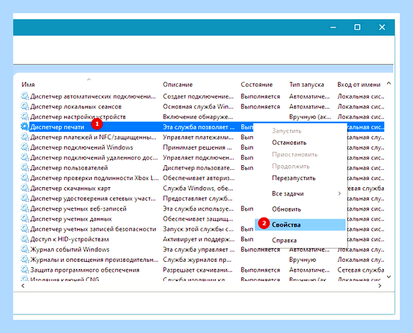Screen dimensions: 413x333
Task: Click gear icon of Журналы и оповещения производительности
Action: pyautogui.click(x=25, y=260)
